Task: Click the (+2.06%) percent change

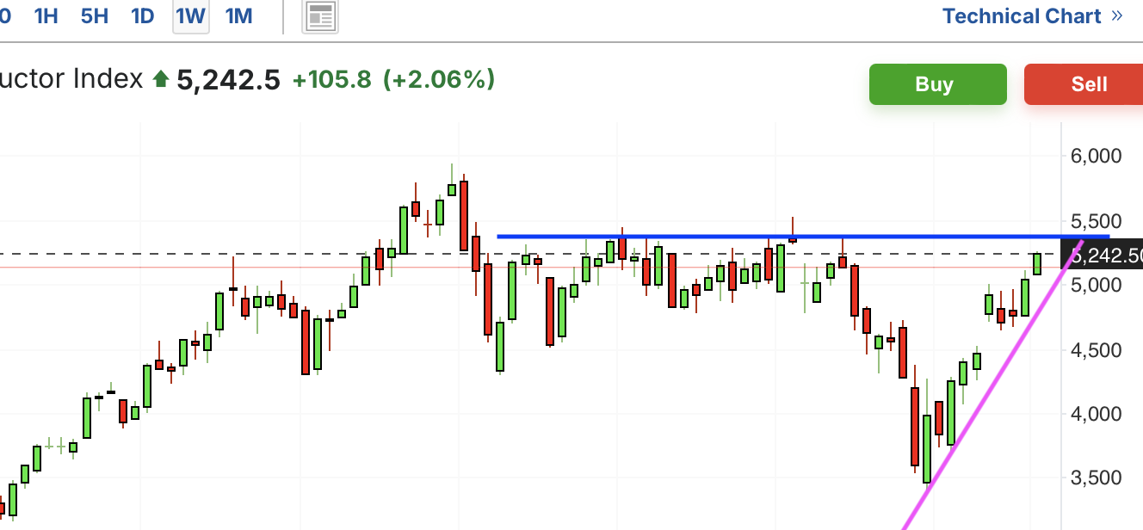Action: (x=439, y=80)
